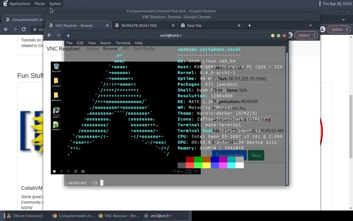Image resolution: width=353 pixels, height=221 pixels.
Task: Click the 'Memory: 810MiB / 7941MiB' line
Action: tap(211, 148)
